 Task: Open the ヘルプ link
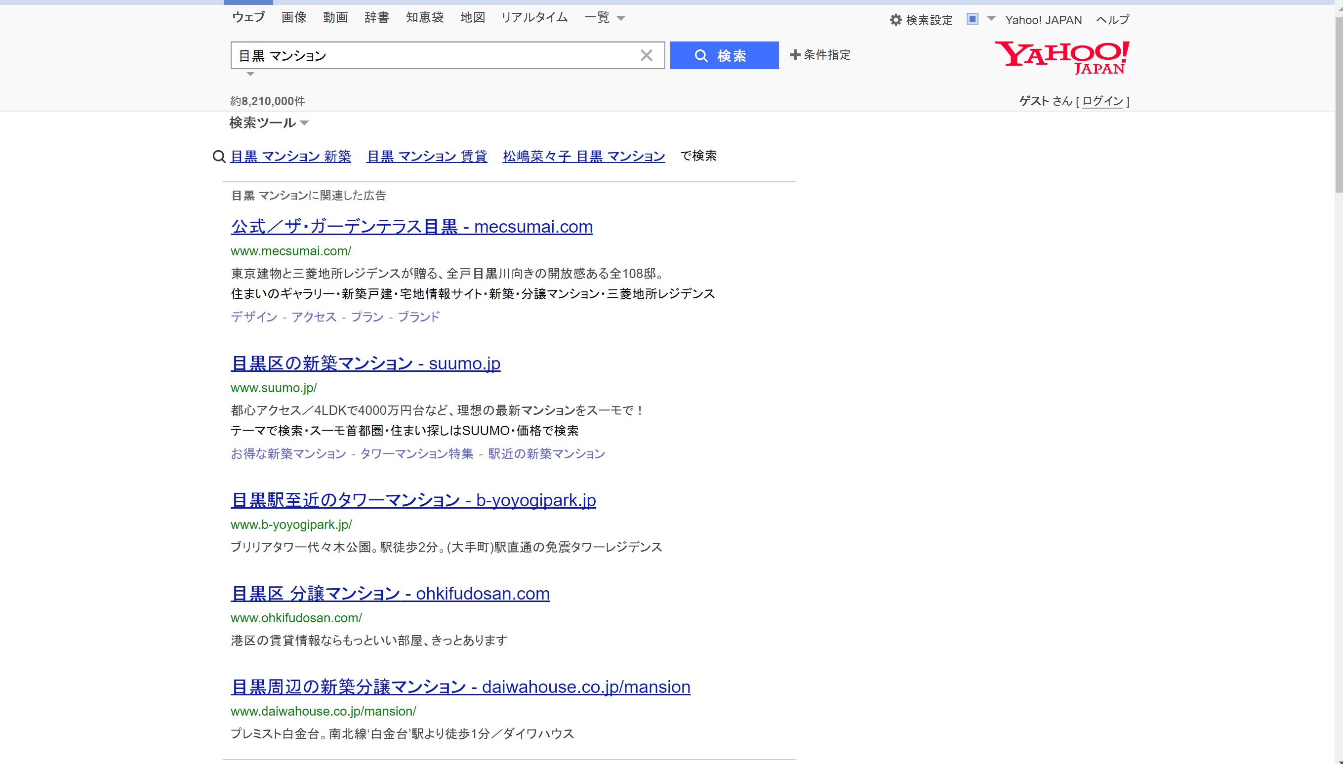1113,20
